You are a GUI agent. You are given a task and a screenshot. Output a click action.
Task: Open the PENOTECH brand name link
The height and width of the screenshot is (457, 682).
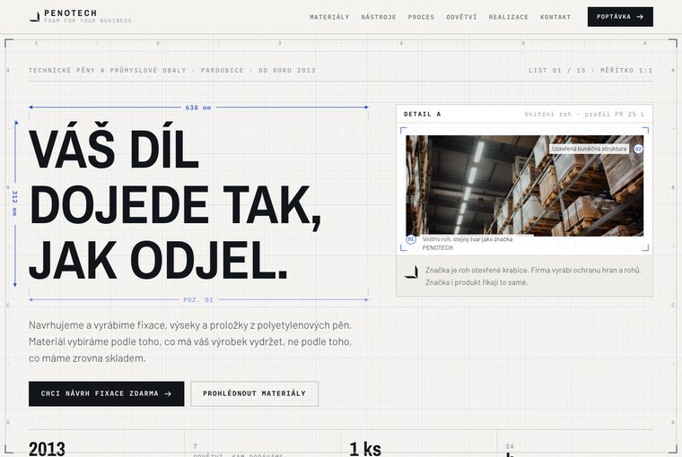click(x=71, y=13)
